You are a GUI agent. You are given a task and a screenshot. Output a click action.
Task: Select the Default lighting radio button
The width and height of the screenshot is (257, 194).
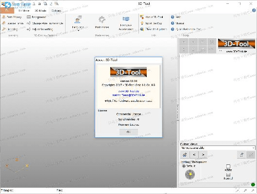coord(184,166)
